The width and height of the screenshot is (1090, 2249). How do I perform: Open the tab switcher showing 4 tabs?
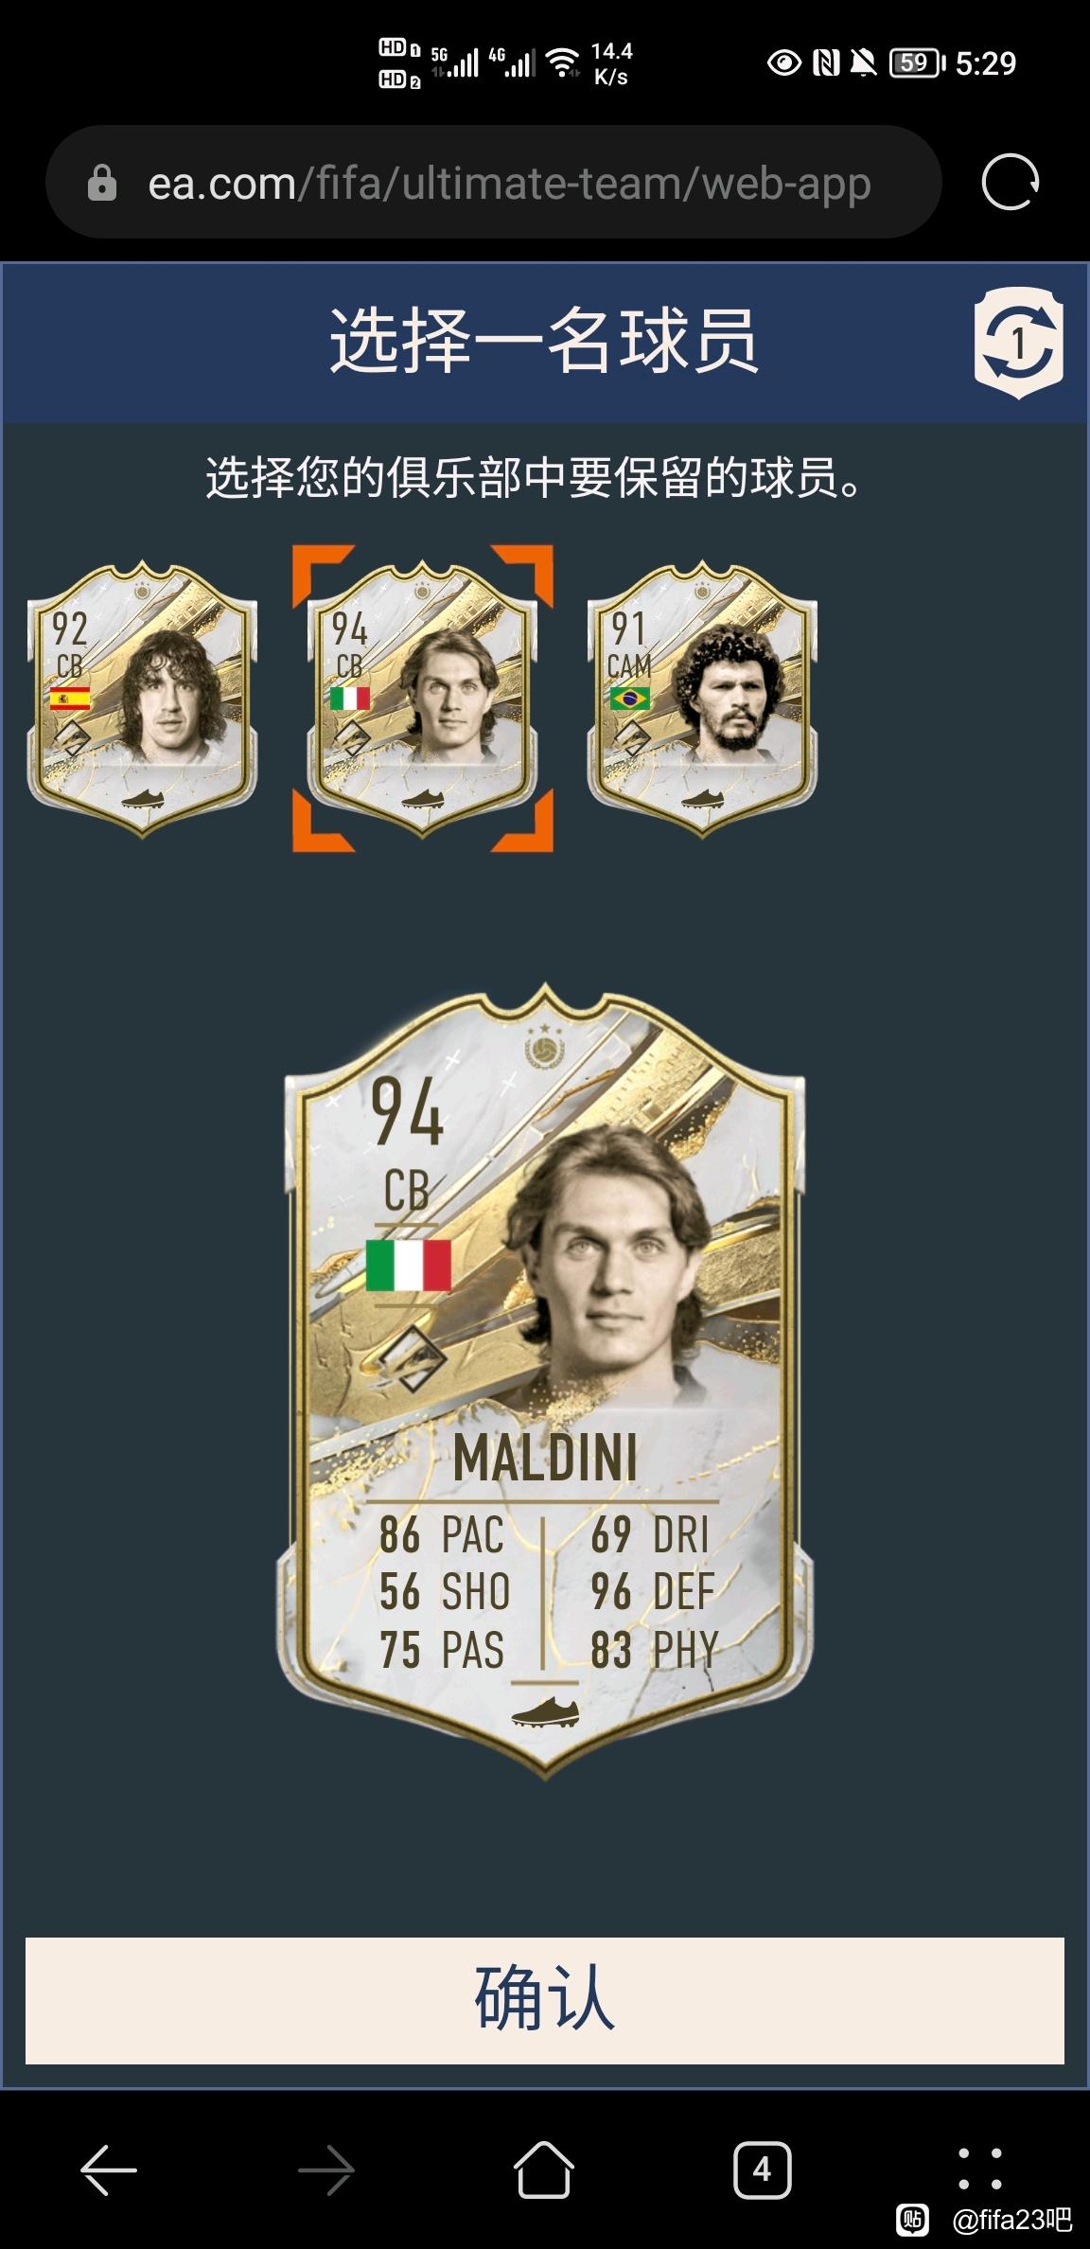(x=762, y=2169)
